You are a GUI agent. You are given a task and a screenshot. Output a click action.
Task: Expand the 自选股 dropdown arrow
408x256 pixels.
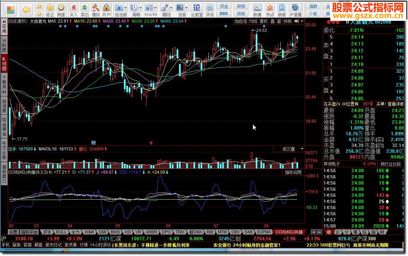click(126, 8)
